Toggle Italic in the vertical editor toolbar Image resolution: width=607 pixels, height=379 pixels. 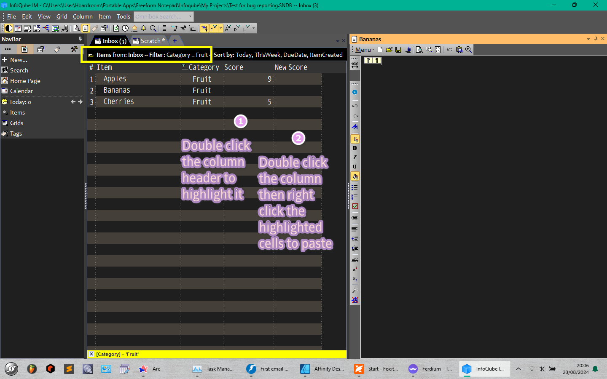[355, 157]
